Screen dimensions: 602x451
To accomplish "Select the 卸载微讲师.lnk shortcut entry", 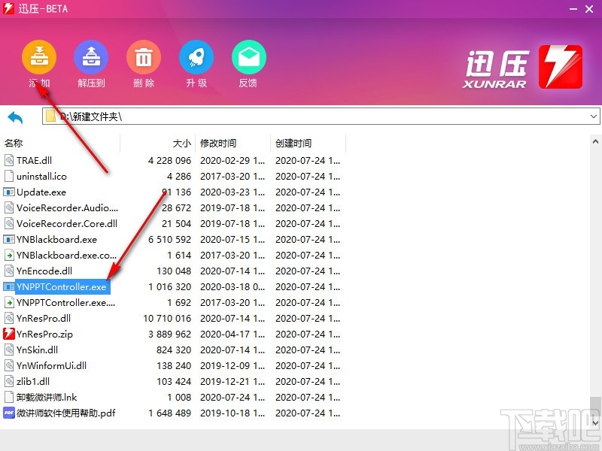I will coord(45,397).
